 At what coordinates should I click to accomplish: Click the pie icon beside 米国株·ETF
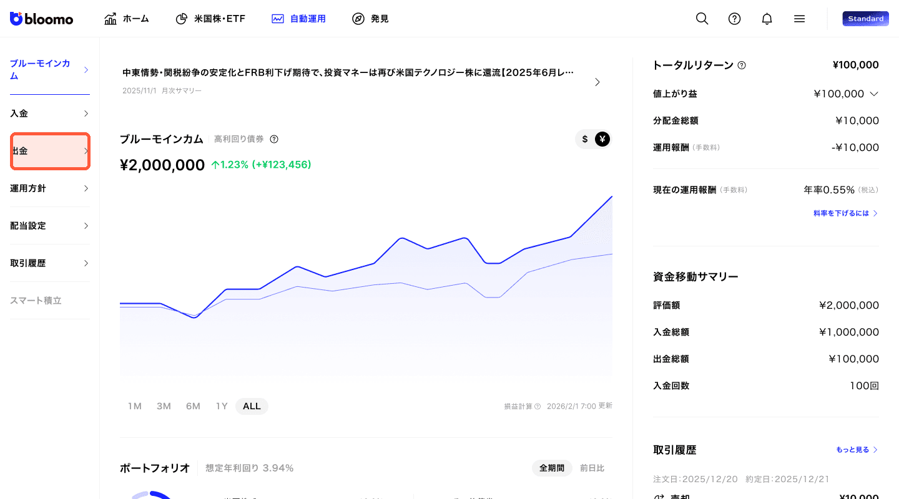tap(182, 19)
